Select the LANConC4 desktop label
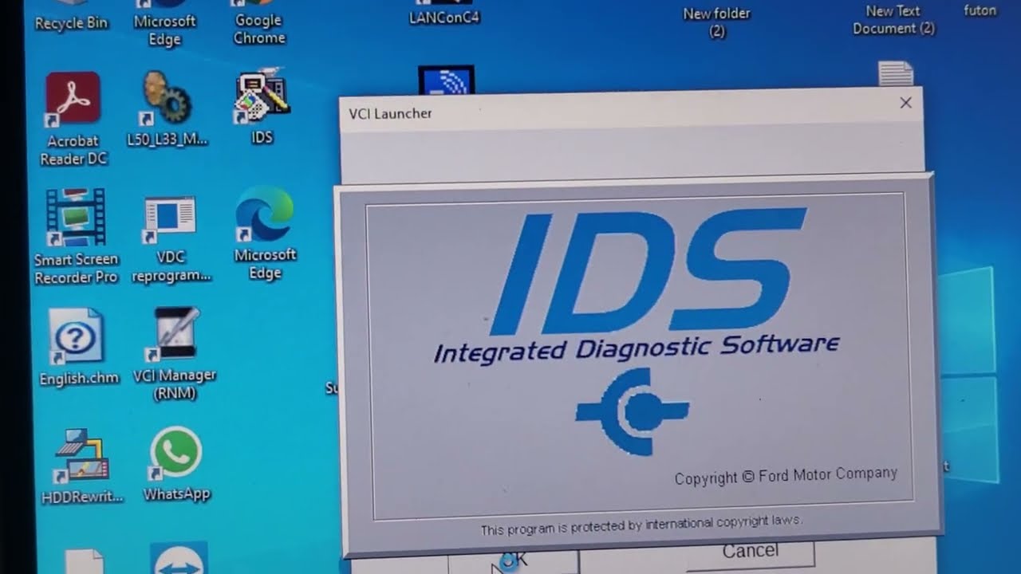Screen dimensions: 1021x574 tap(444, 18)
